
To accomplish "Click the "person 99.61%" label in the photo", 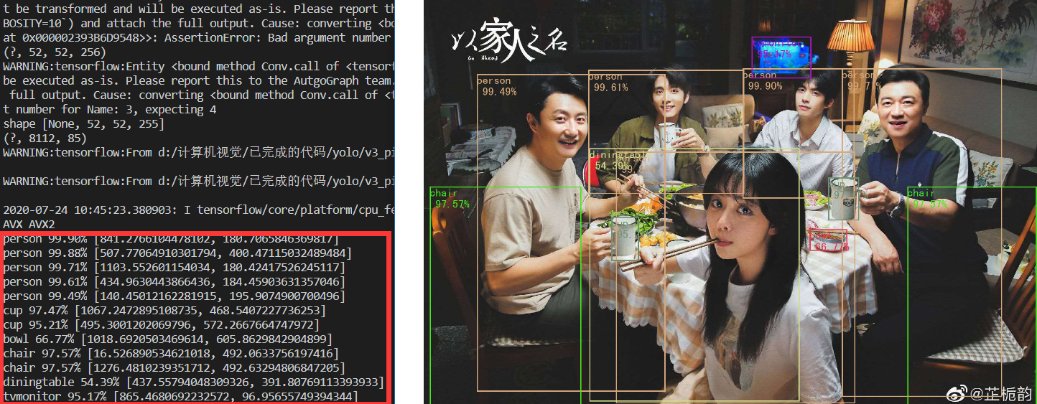I will [x=609, y=82].
